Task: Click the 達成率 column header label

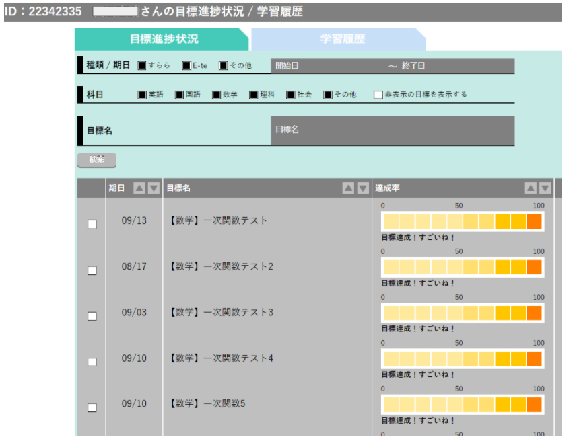Action: point(388,188)
